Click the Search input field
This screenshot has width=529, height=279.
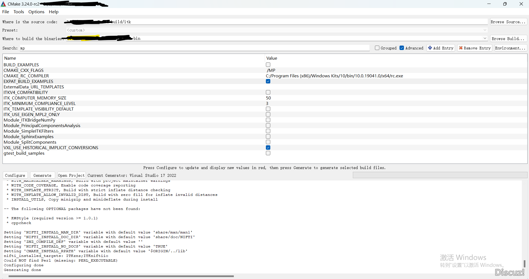coord(195,48)
